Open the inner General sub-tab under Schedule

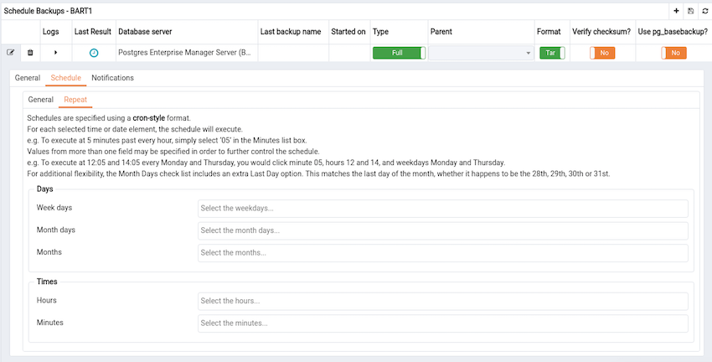click(x=41, y=100)
